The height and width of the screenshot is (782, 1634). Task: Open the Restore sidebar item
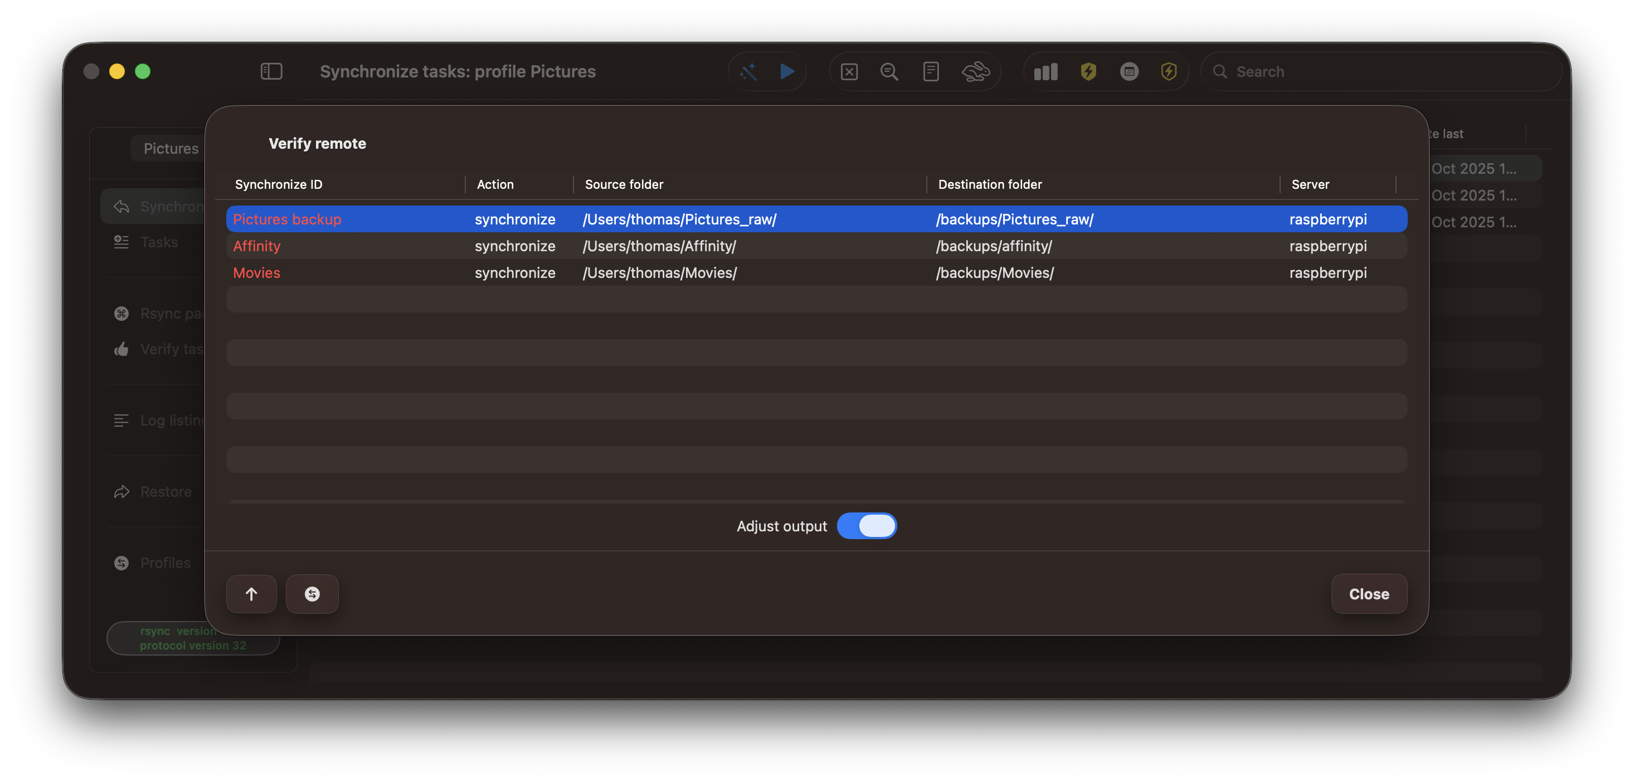pyautogui.click(x=166, y=492)
